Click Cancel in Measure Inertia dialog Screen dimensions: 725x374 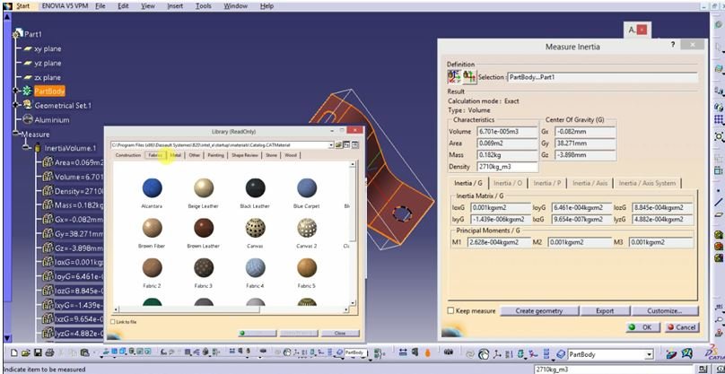coord(681,326)
